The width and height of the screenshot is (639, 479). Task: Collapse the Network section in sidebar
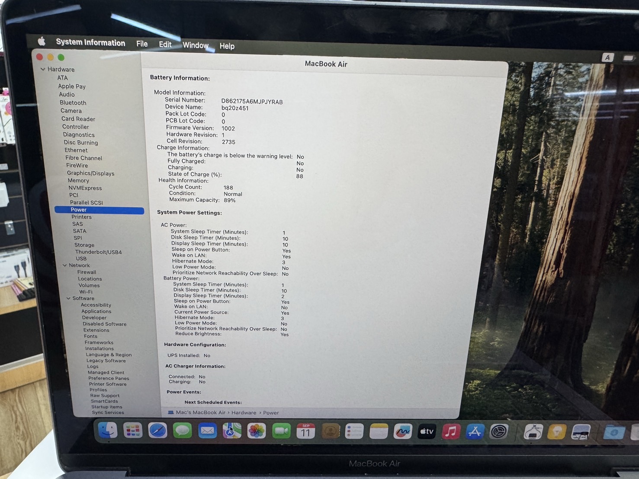65,265
